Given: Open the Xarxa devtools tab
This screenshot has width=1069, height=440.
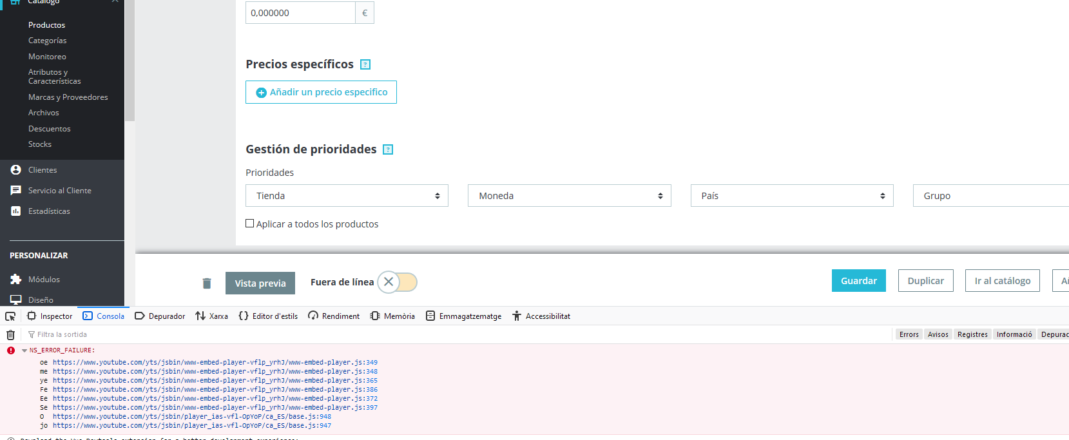Looking at the screenshot, I should (x=212, y=316).
